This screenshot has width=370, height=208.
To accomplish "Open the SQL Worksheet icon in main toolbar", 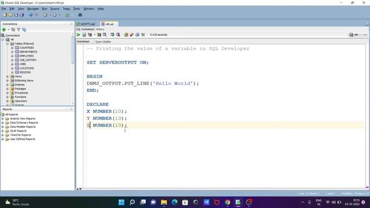I will [x=68, y=15].
